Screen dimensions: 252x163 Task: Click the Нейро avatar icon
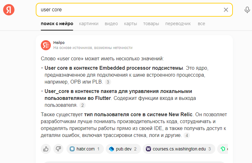[46, 45]
